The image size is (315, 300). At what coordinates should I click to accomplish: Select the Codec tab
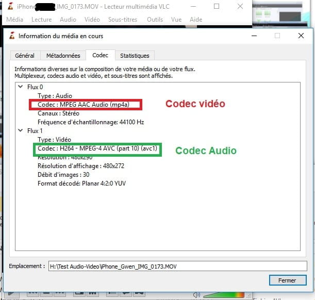pyautogui.click(x=100, y=55)
